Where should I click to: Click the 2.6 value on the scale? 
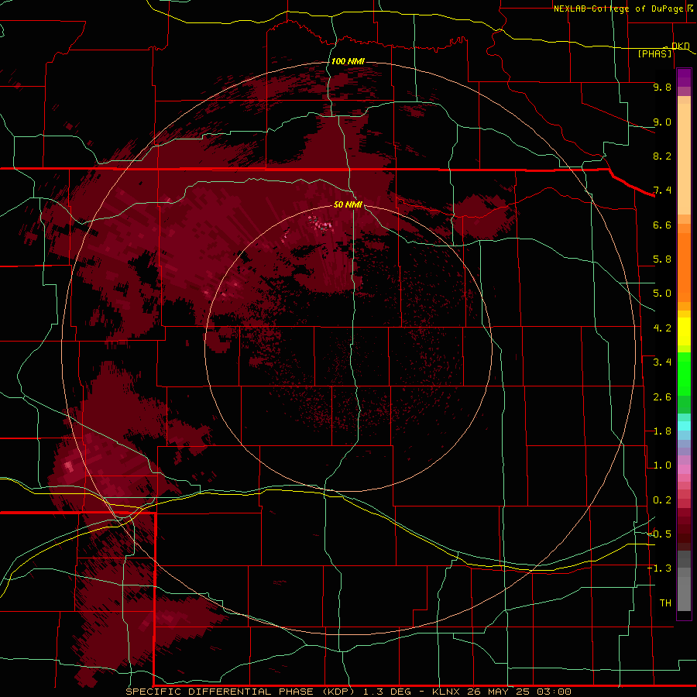[662, 397]
